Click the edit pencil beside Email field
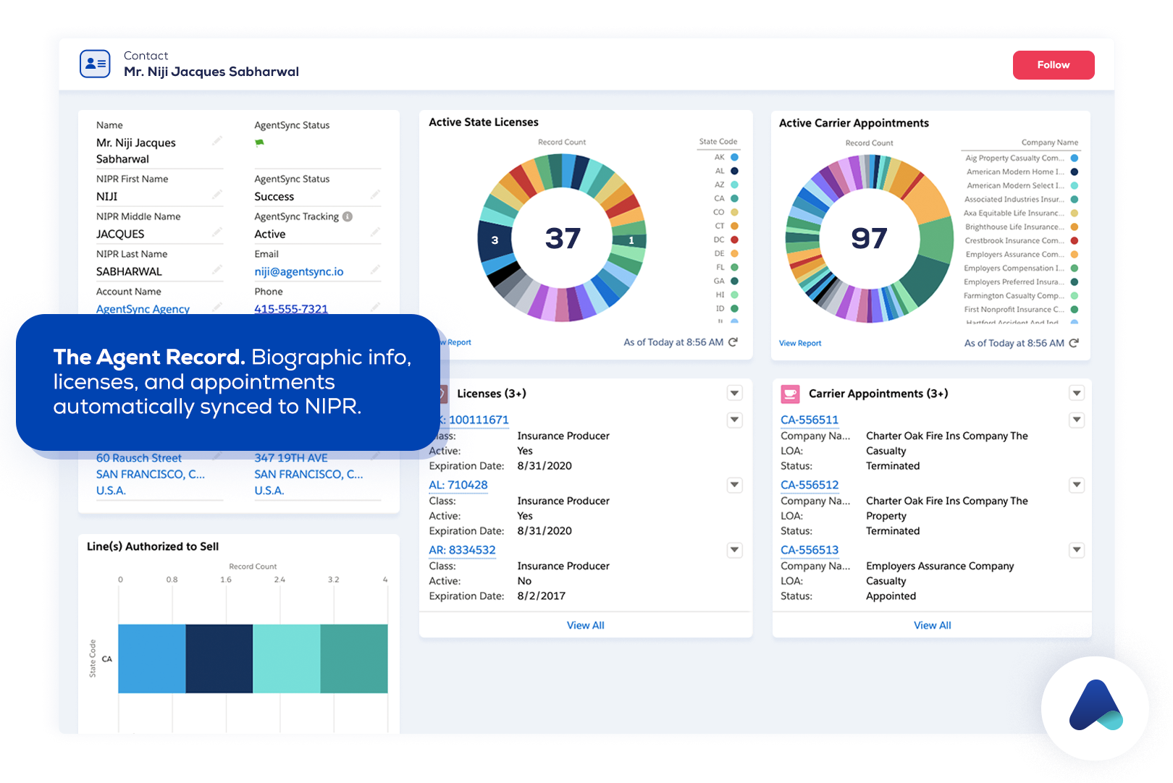The image size is (1173, 783). [375, 270]
